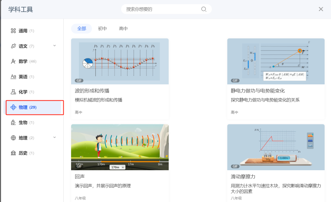Open the 生物 category icon
Viewport: 331px width, 202px height.
tap(13, 122)
